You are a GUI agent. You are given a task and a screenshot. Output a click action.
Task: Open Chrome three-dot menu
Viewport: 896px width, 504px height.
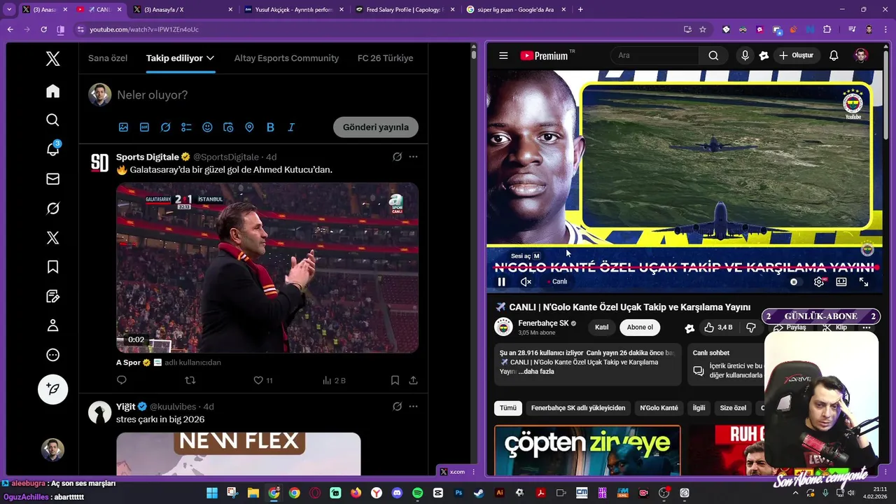[885, 29]
